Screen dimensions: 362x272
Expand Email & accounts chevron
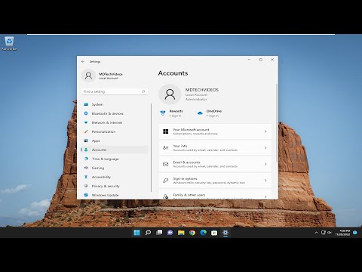[265, 164]
